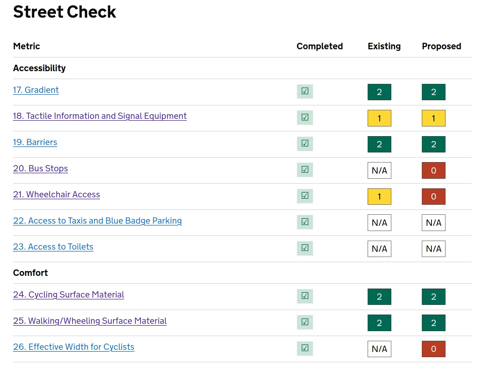Click green existing score for Barriers

click(379, 144)
